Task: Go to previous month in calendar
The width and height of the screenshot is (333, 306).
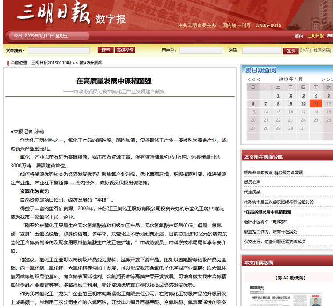Action: [x=258, y=79]
